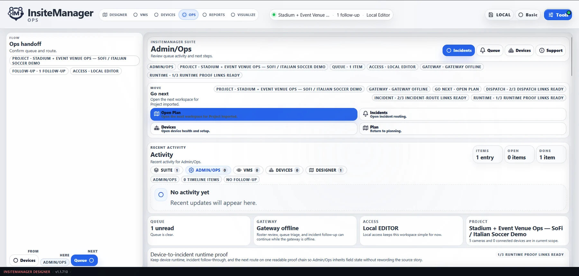The height and width of the screenshot is (276, 579).
Task: Click the main panel vertical scrollbar
Action: click(572, 57)
